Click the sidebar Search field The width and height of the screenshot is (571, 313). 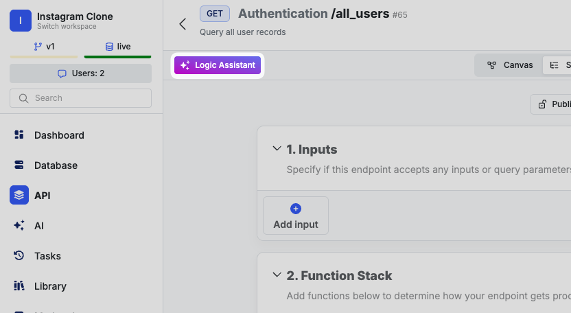pyautogui.click(x=80, y=98)
